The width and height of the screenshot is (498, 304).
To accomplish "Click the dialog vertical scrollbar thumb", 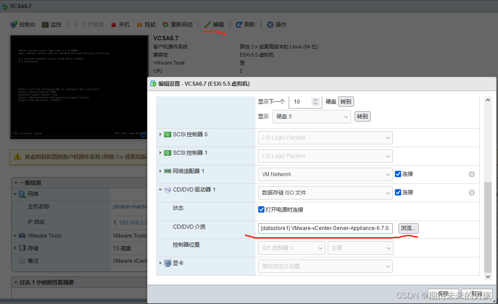I will (488, 227).
